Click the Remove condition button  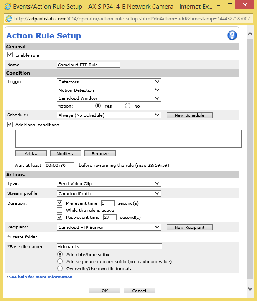pos(100,153)
